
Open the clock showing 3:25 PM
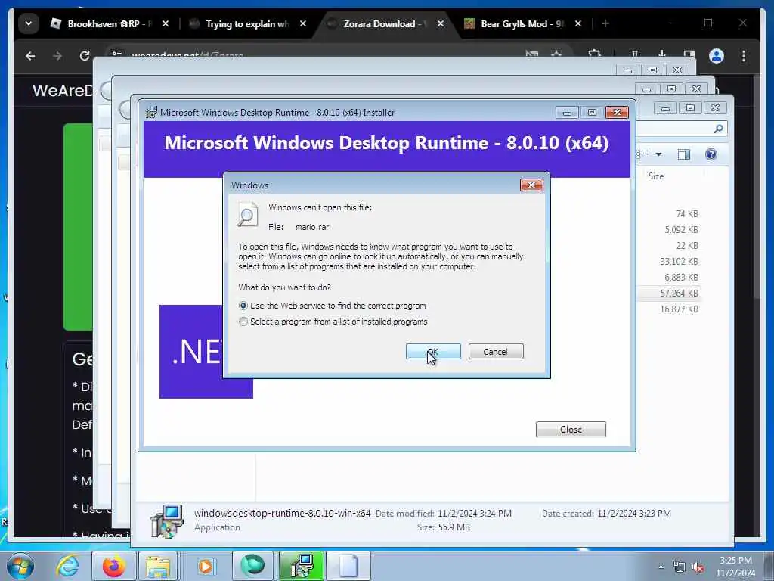pos(735,567)
